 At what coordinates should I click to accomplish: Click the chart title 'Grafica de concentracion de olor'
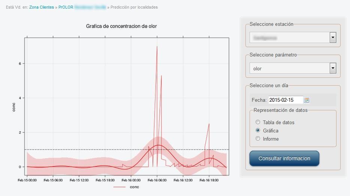pyautogui.click(x=121, y=26)
